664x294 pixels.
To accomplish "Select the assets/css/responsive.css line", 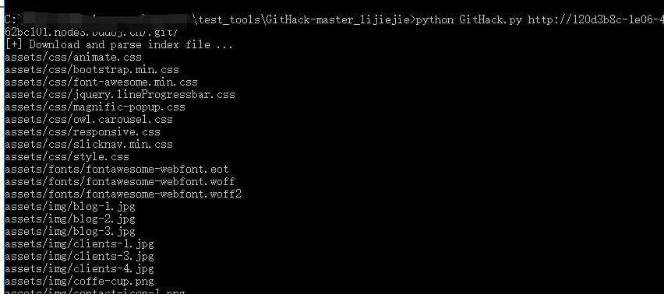I will [x=83, y=131].
